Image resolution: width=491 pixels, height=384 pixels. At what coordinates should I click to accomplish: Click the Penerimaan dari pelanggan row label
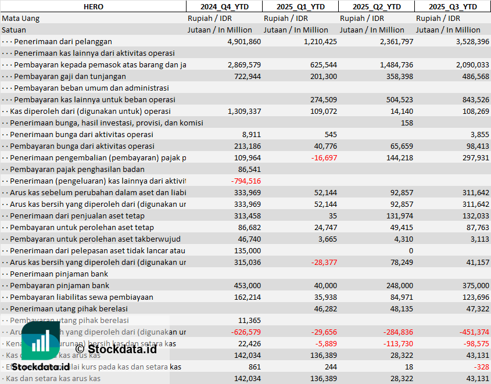[x=63, y=42]
